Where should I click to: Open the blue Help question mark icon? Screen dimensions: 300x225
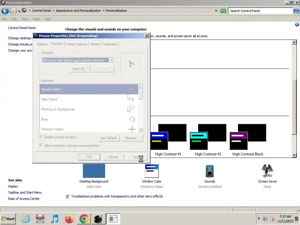tap(297, 25)
